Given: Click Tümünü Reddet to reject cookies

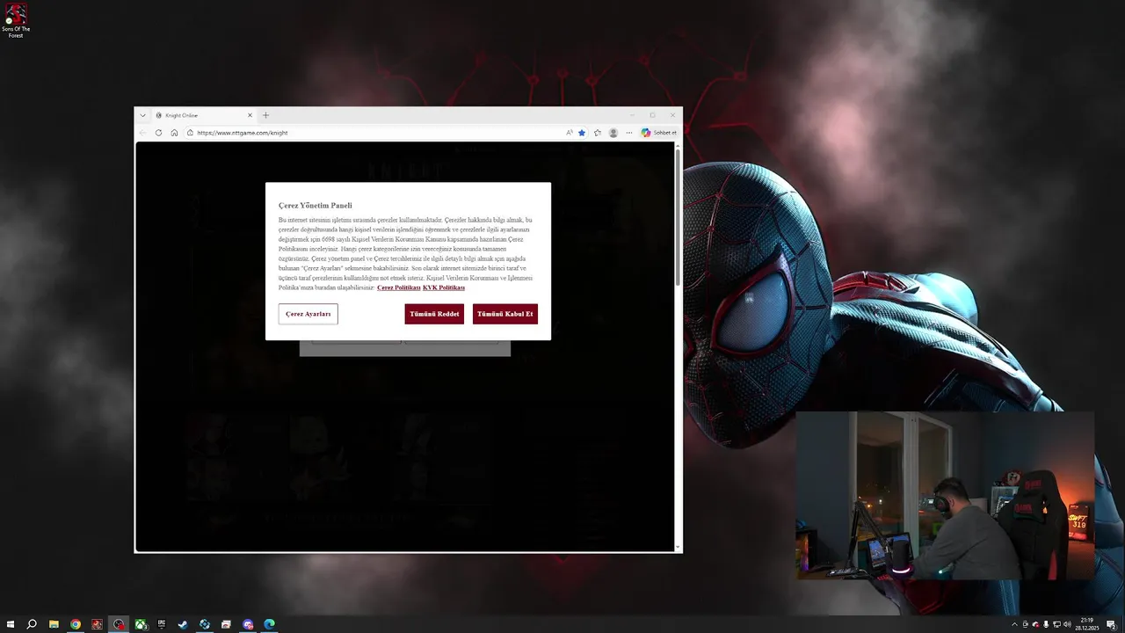Looking at the screenshot, I should pyautogui.click(x=434, y=314).
